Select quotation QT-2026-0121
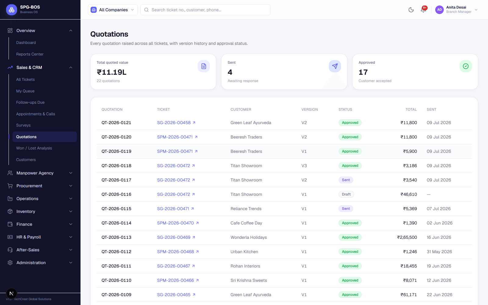The width and height of the screenshot is (488, 305). (x=117, y=123)
